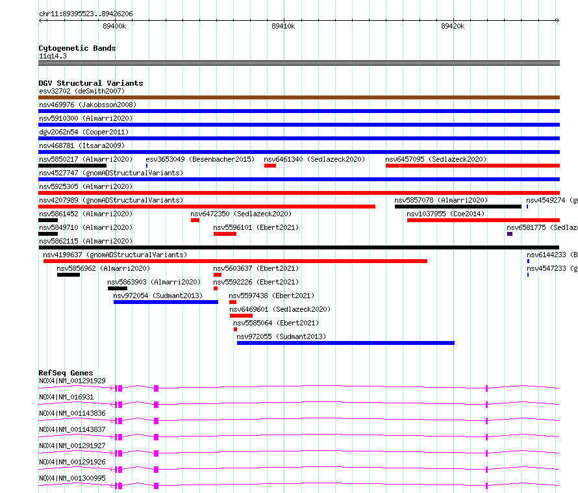This screenshot has height=493, width=578.
Task: Click nsv5862115 (Almarri2020) label
Action: 86,241
